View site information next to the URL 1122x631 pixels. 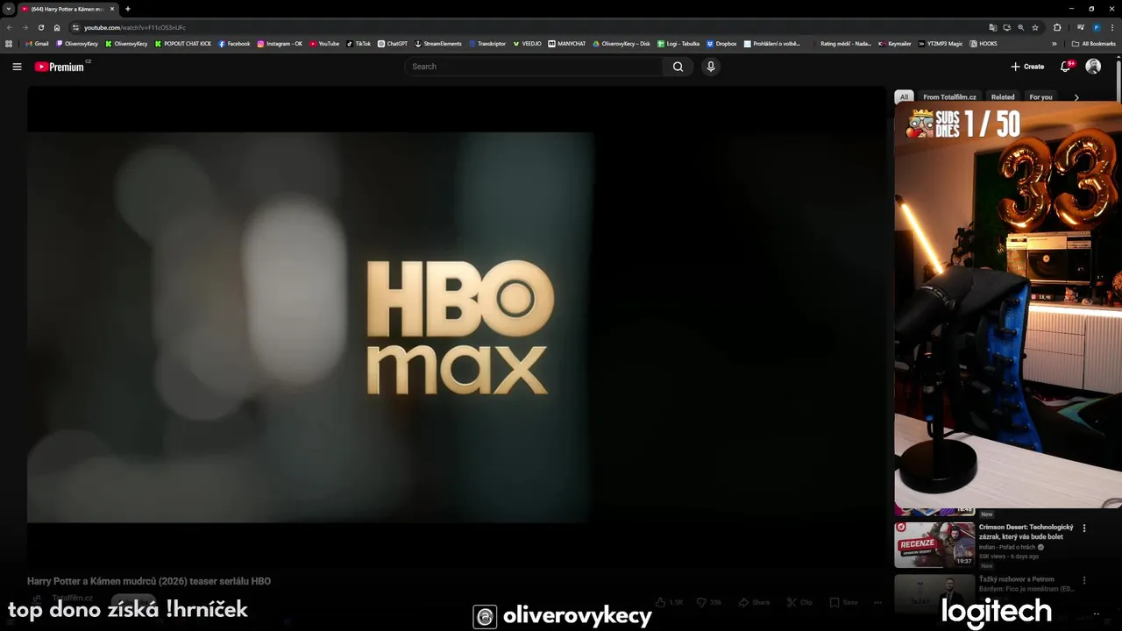[x=75, y=27]
